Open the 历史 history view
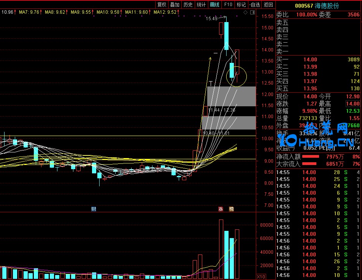The height and width of the screenshot is (280, 362). coord(188,5)
